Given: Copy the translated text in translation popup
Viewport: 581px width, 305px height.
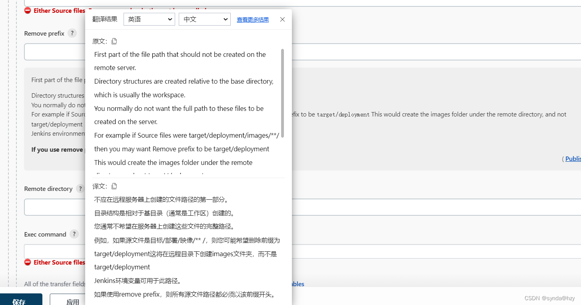Looking at the screenshot, I should 114,186.
